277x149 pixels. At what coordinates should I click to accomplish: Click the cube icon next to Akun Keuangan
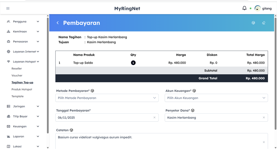point(194,91)
